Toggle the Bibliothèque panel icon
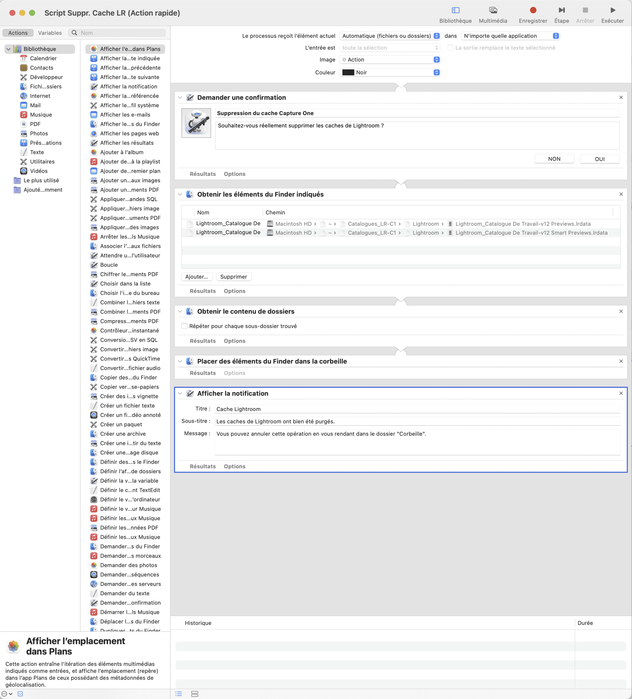This screenshot has width=632, height=699. point(455,10)
